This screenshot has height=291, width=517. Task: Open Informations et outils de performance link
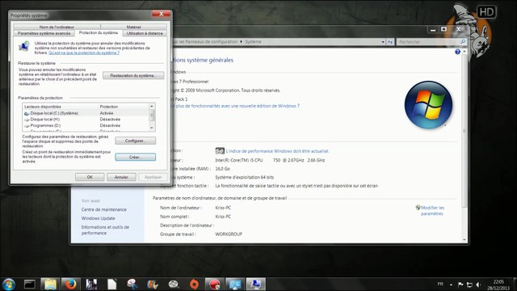coord(105,230)
